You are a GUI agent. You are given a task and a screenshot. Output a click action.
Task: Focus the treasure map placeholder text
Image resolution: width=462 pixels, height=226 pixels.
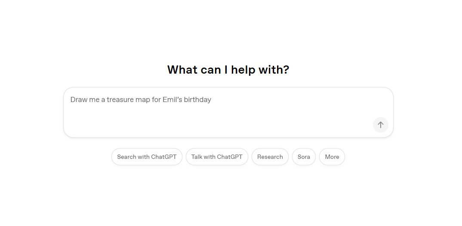point(141,100)
